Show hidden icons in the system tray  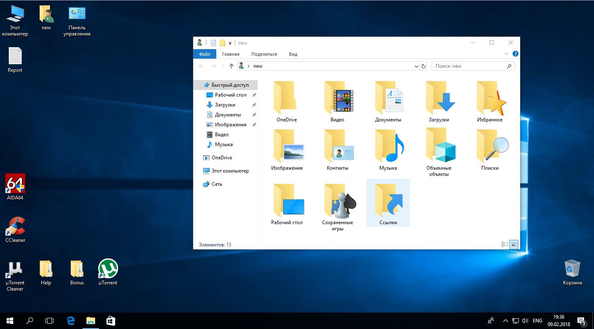click(505, 321)
